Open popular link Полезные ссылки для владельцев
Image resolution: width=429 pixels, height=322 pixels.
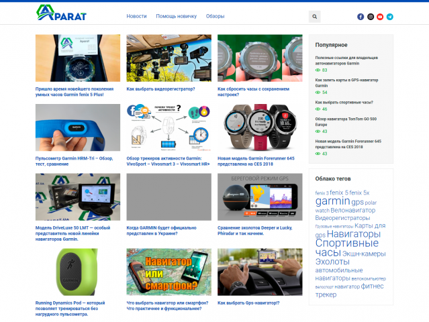[346, 60]
